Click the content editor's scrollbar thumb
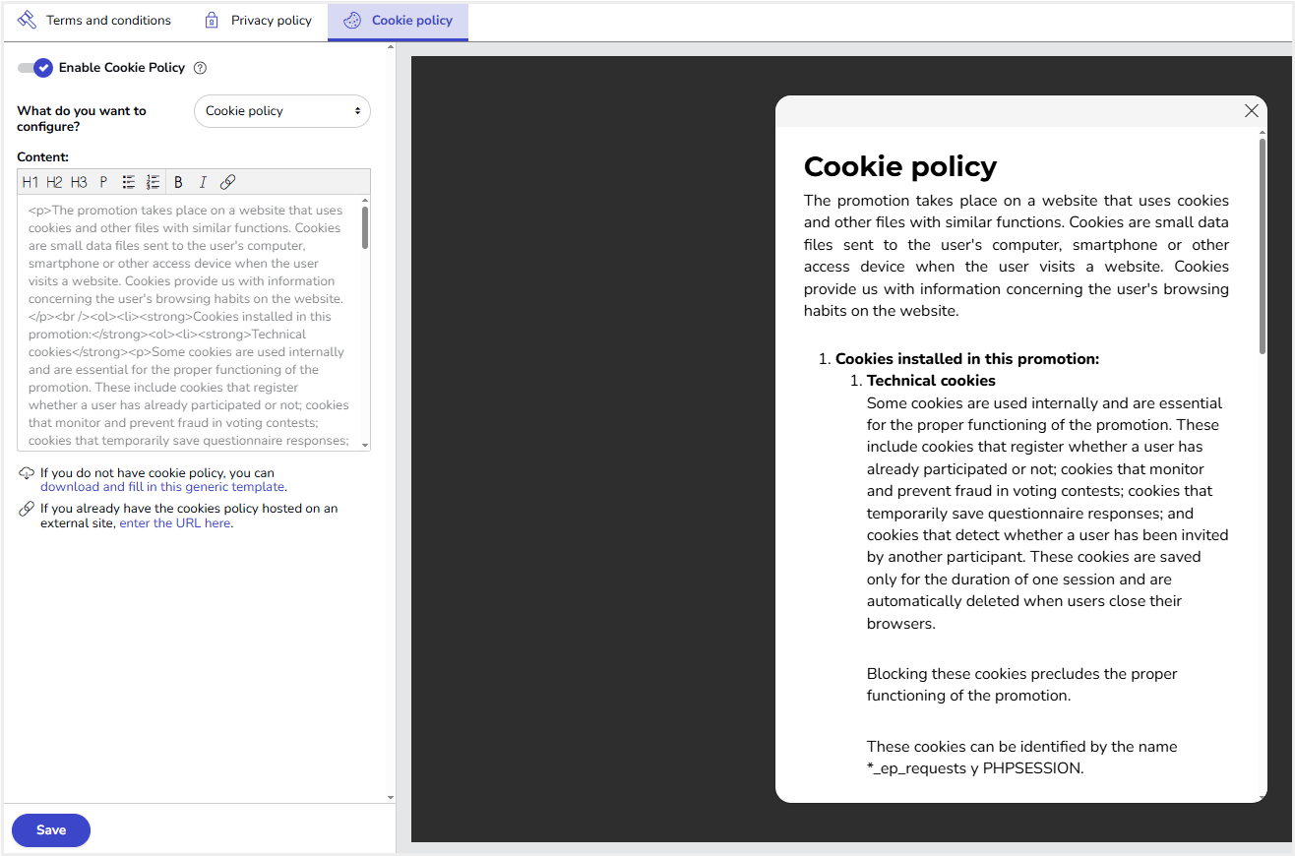This screenshot has width=1295, height=856. (x=365, y=227)
